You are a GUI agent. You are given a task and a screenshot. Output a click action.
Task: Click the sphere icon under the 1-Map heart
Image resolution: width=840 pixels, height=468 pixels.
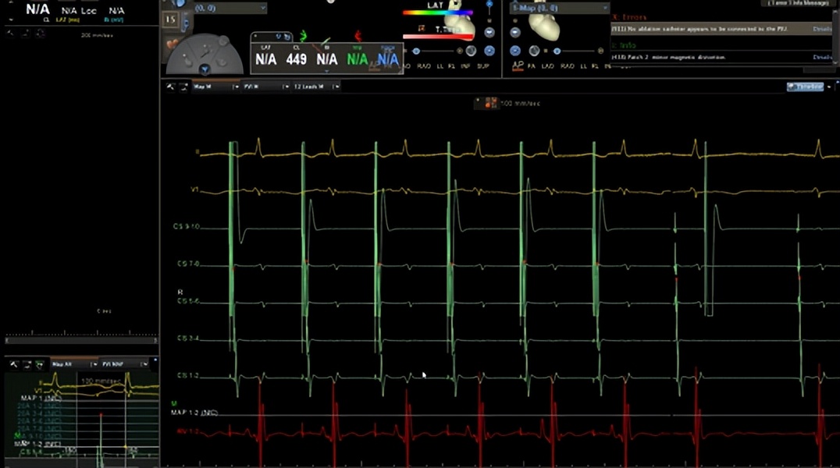pyautogui.click(x=534, y=51)
